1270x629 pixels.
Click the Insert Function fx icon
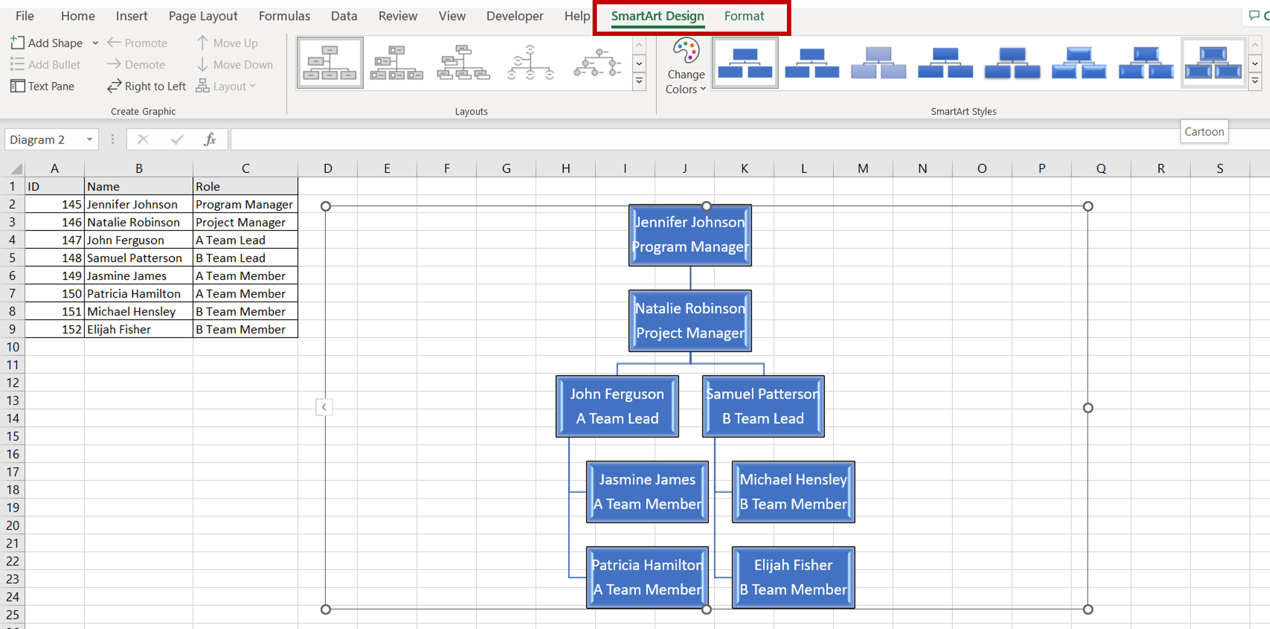[210, 139]
